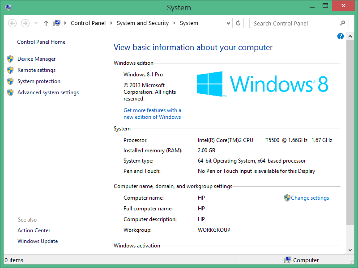Image resolution: width=358 pixels, height=268 pixels.
Task: Refresh the System page
Action: 238,23
